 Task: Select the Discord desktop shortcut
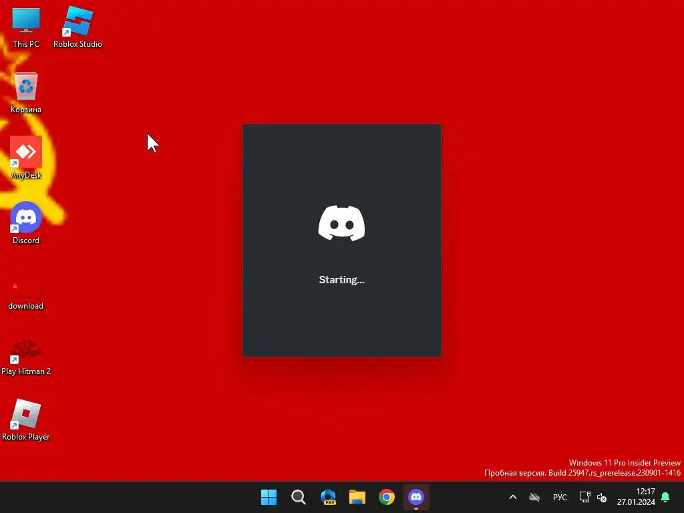point(26,223)
